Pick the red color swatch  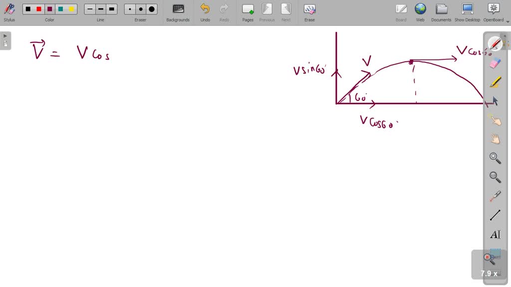tap(38, 8)
